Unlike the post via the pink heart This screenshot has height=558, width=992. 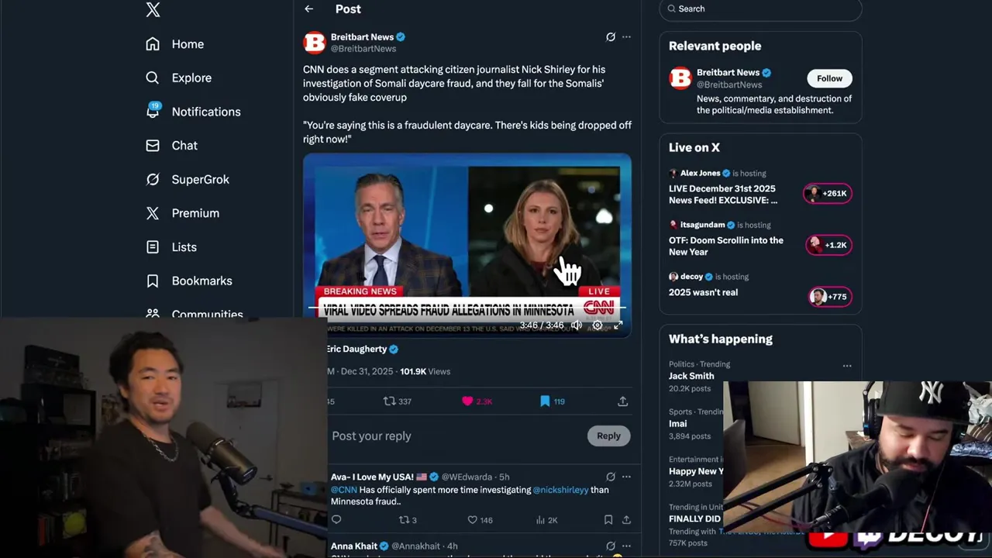(x=467, y=401)
